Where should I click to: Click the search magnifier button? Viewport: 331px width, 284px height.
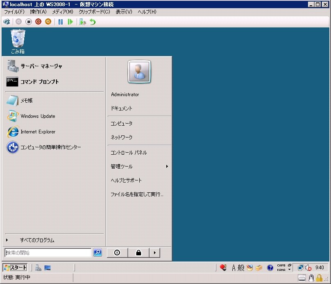pyautogui.click(x=97, y=252)
